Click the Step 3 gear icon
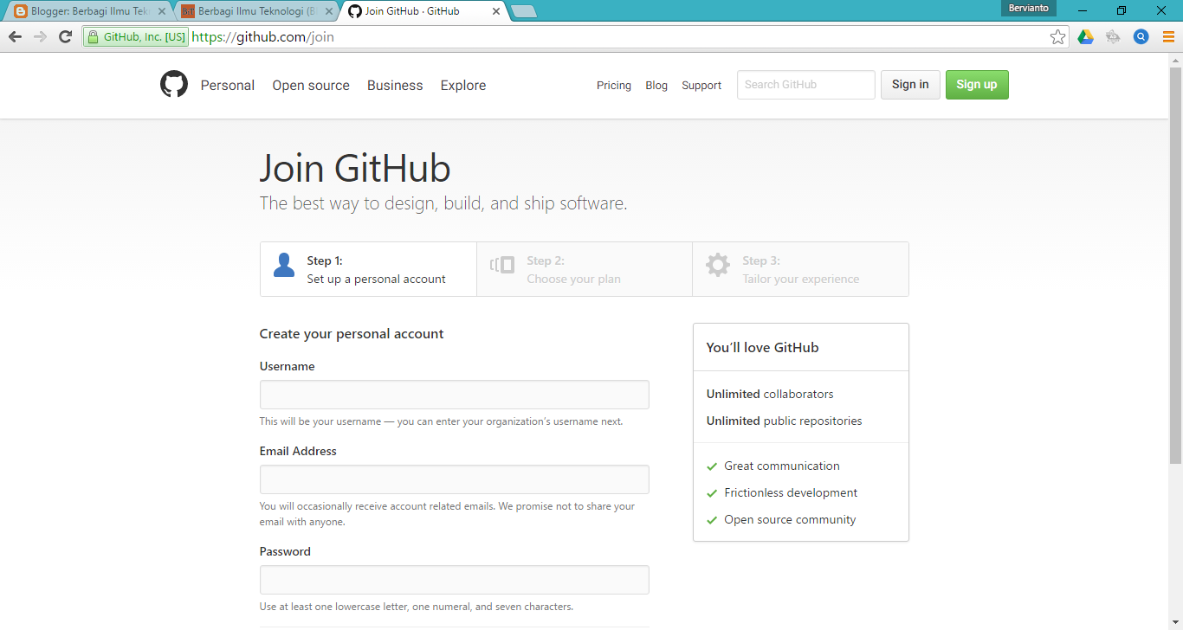 (x=717, y=265)
